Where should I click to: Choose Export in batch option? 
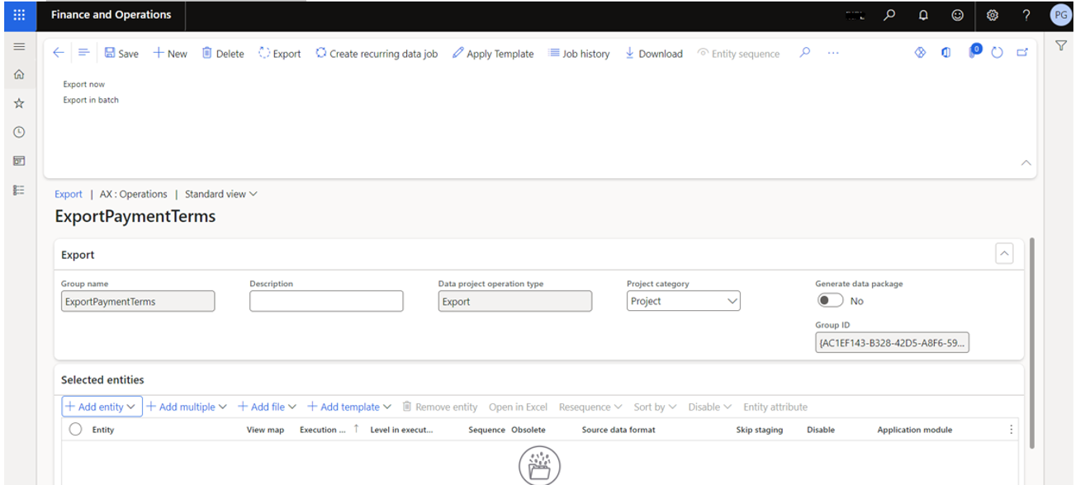tap(91, 100)
